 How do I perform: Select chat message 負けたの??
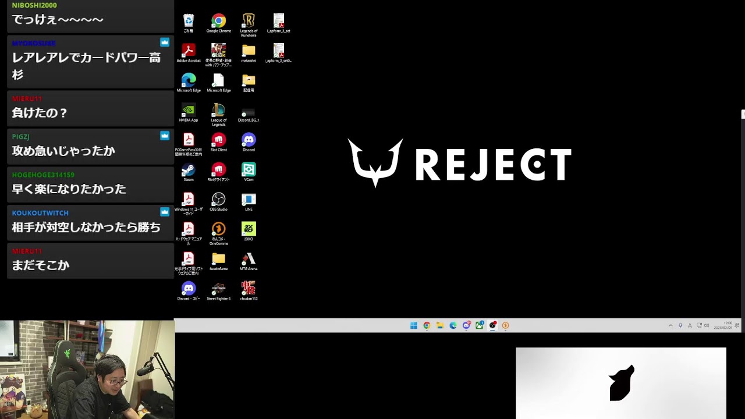pos(40,113)
